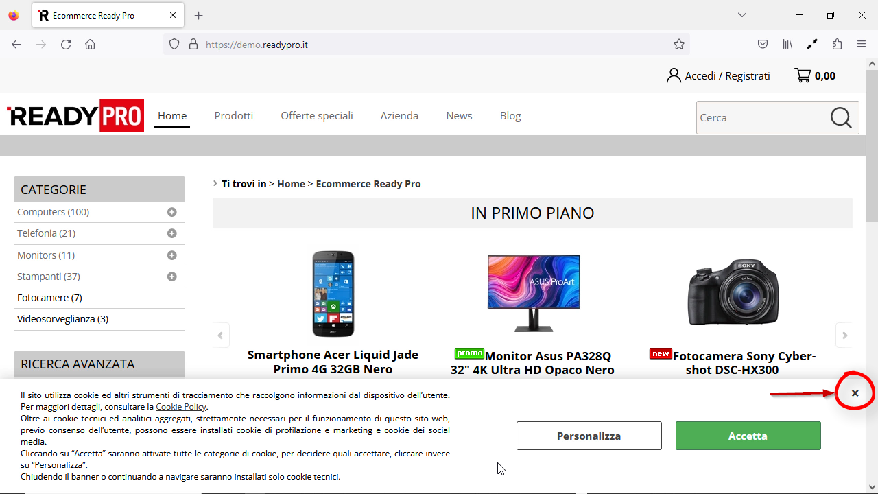Expand the Computers category

(171, 212)
